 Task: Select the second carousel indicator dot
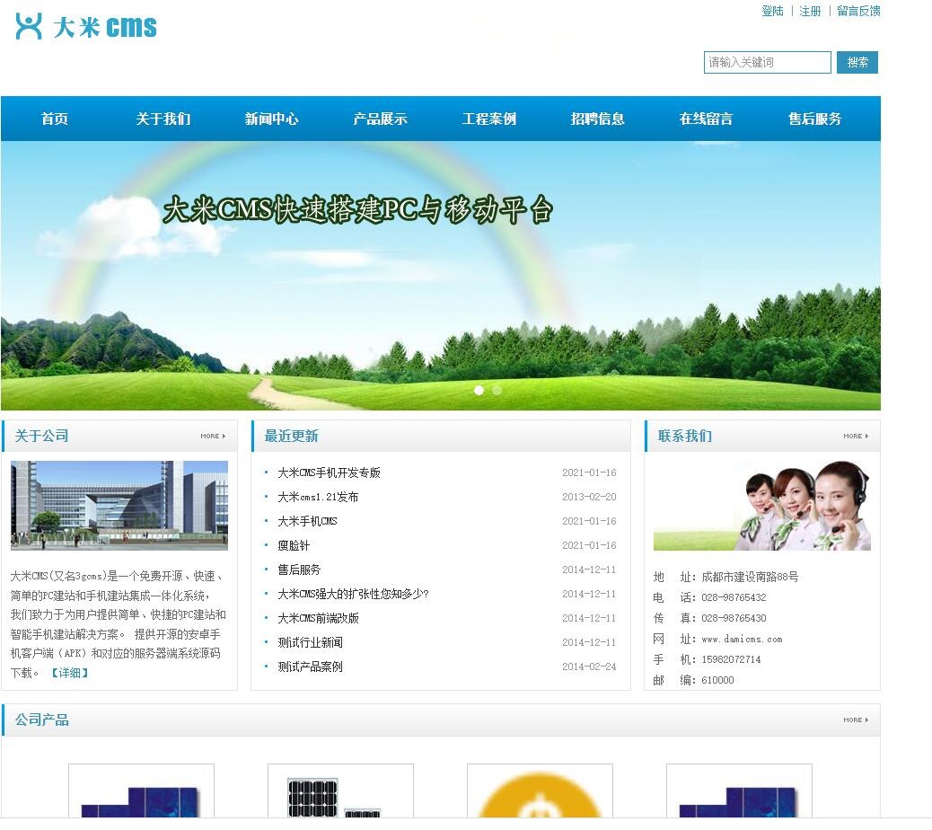pyautogui.click(x=497, y=390)
